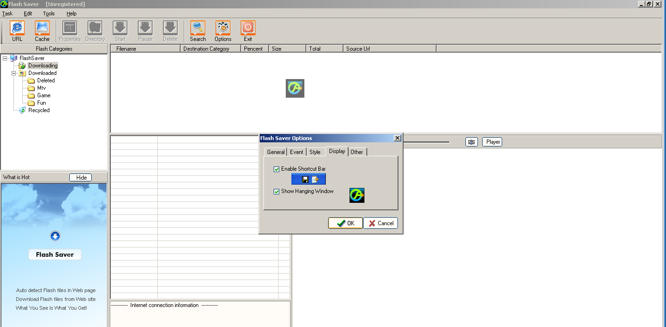
Task: Click the text 'Download Flash files from Web site'
Action: 56,299
